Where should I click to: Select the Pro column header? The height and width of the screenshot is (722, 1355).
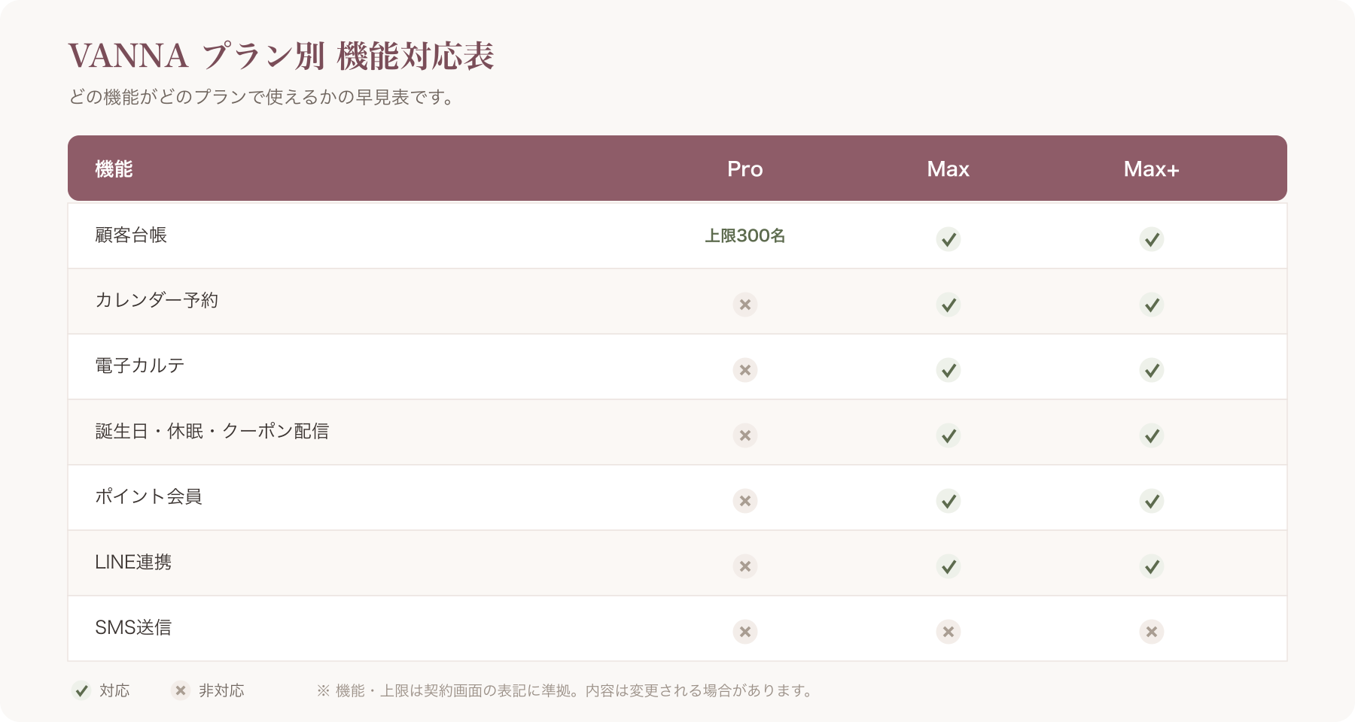(745, 169)
